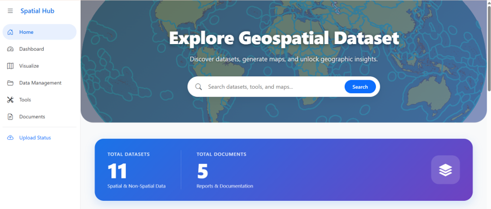Click the layers stack icon
The width and height of the screenshot is (491, 209).
pos(445,170)
